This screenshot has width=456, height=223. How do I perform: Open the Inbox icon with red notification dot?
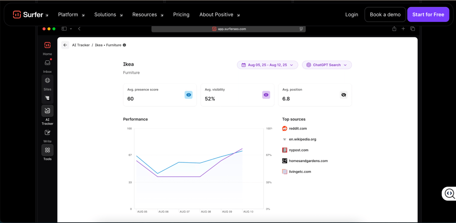tap(47, 63)
